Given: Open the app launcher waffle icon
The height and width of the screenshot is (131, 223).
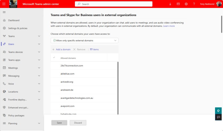Looking at the screenshot, I should (4, 4).
